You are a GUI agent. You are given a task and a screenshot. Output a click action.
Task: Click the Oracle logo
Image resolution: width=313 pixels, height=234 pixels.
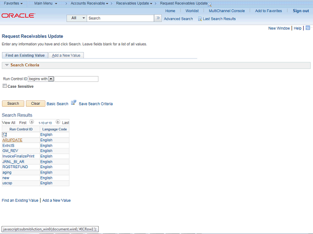point(19,16)
